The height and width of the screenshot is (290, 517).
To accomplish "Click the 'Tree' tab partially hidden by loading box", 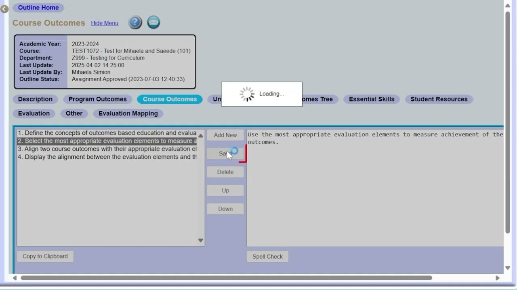I will click(x=320, y=99).
